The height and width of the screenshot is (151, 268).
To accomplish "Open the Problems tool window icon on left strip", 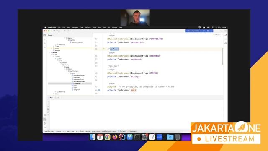I will point(45,123).
